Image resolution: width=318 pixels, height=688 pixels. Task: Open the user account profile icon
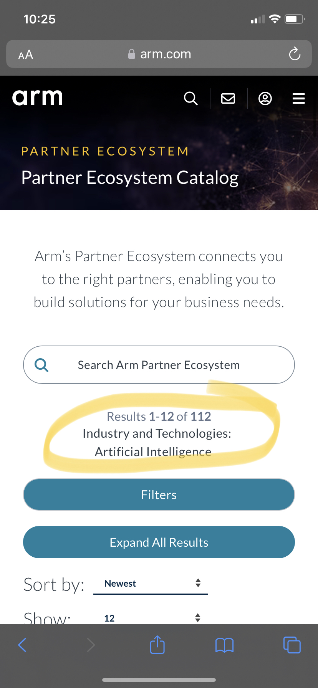[265, 99]
